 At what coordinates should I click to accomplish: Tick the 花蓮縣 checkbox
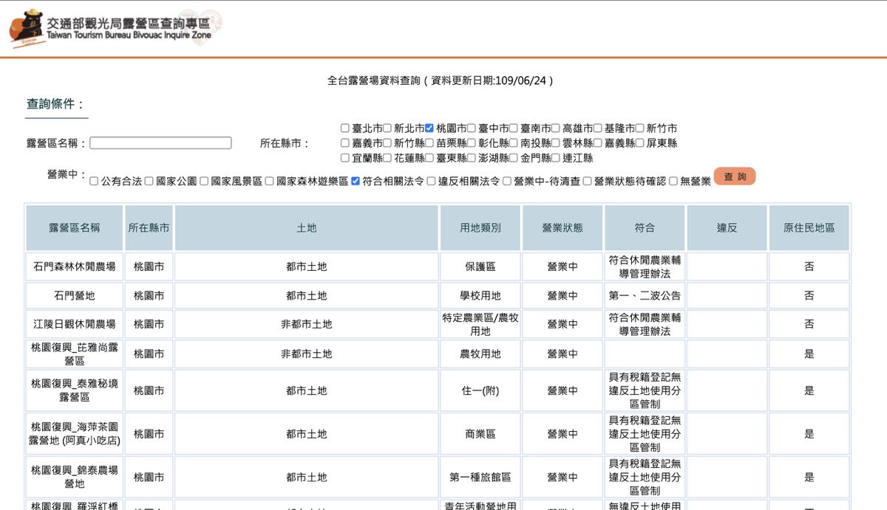click(387, 158)
